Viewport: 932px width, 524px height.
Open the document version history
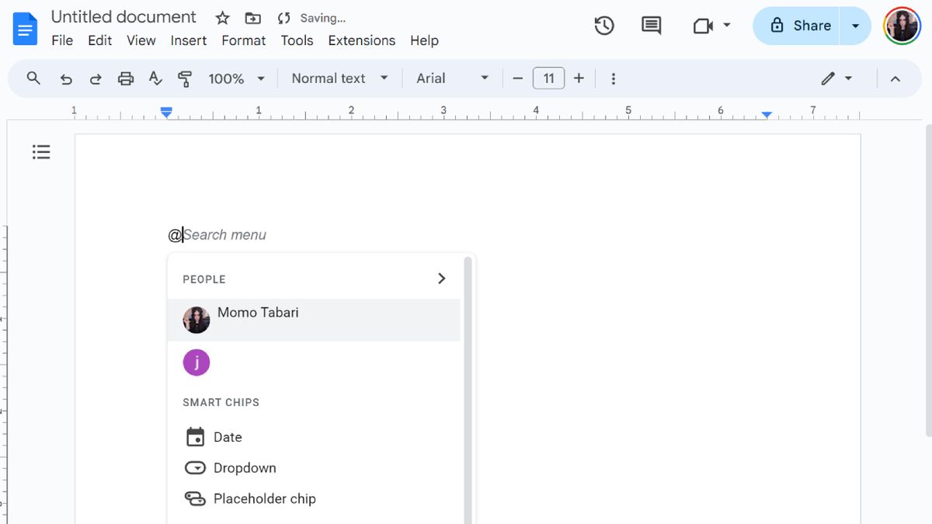[604, 26]
